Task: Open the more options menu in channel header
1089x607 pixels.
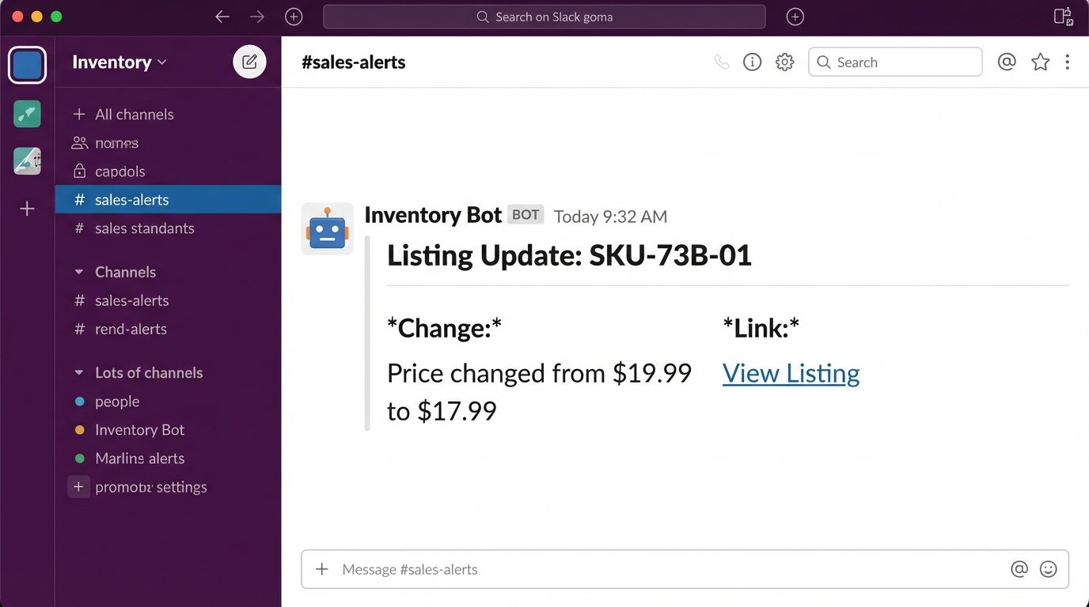Action: (1068, 62)
